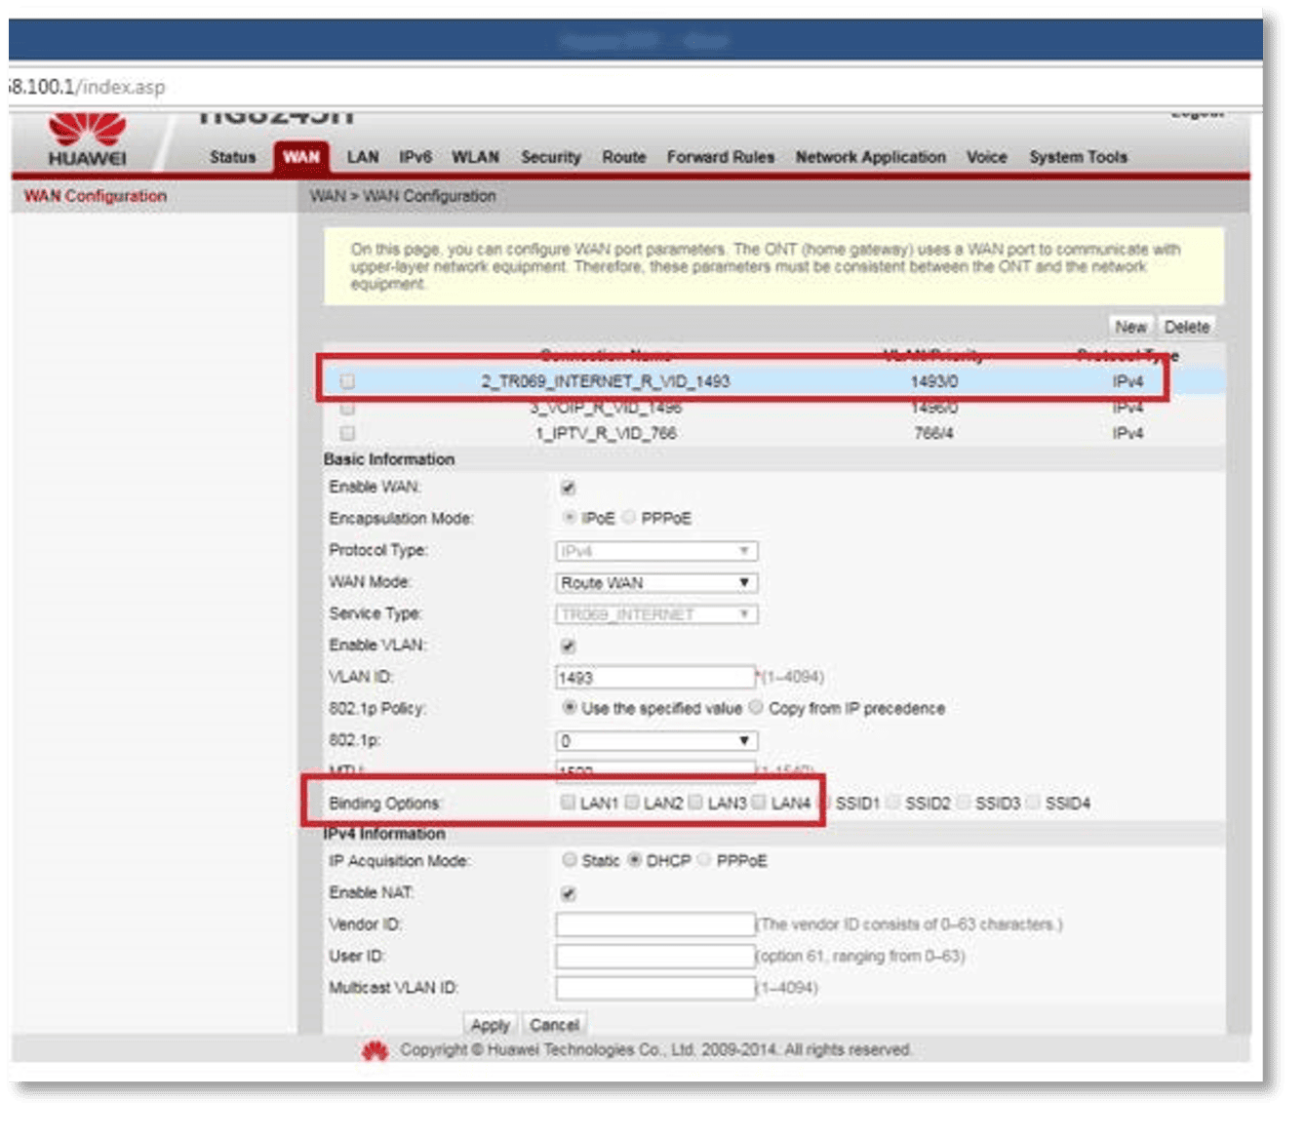Open the WAN Mode dropdown
Image resolution: width=1305 pixels, height=1139 pixels.
tap(655, 583)
